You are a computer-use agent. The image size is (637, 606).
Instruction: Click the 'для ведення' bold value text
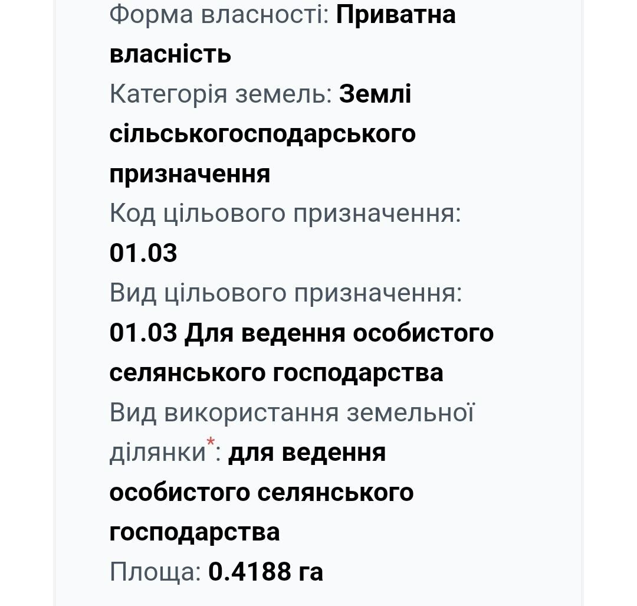307,453
